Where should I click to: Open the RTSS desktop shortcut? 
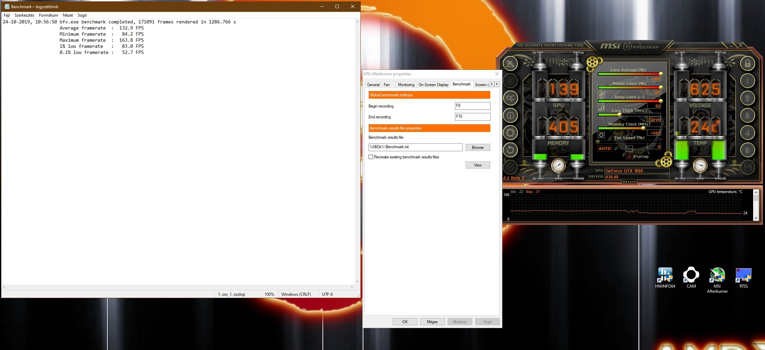click(x=744, y=278)
